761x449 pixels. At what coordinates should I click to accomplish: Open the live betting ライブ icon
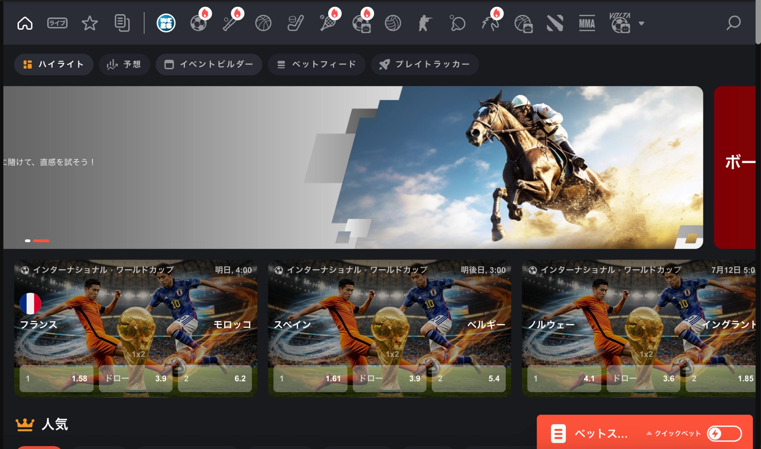point(57,23)
